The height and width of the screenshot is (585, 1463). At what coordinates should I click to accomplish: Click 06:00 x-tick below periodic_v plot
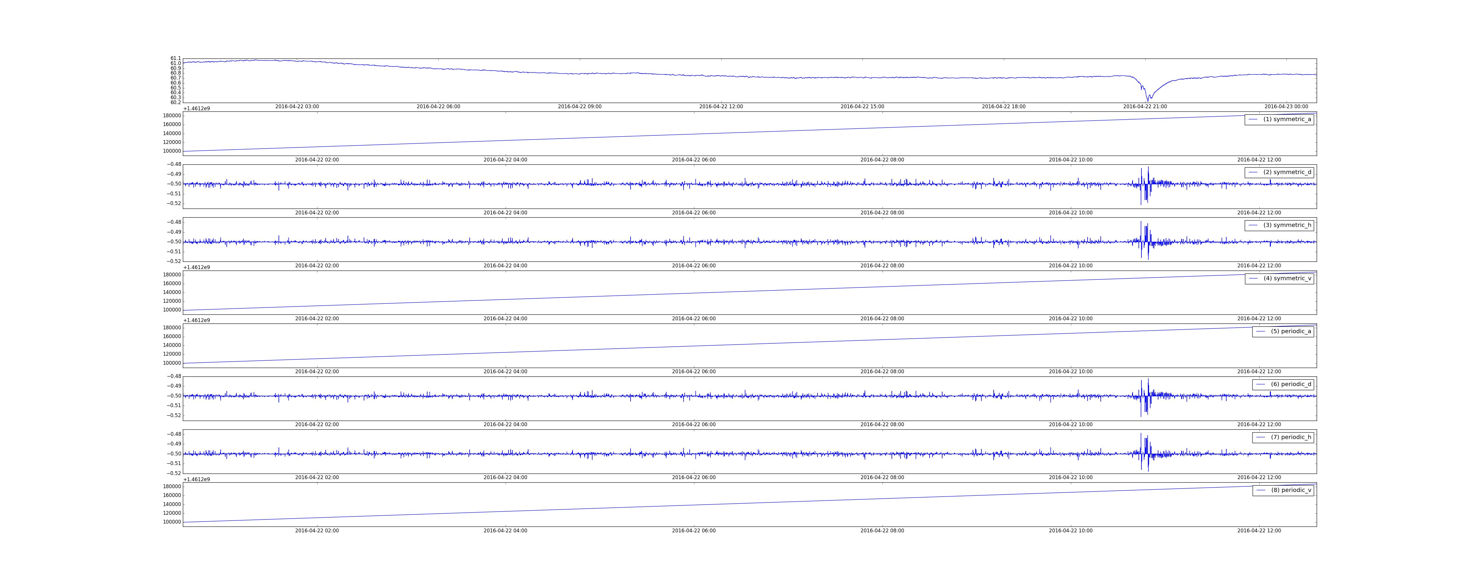(x=694, y=531)
